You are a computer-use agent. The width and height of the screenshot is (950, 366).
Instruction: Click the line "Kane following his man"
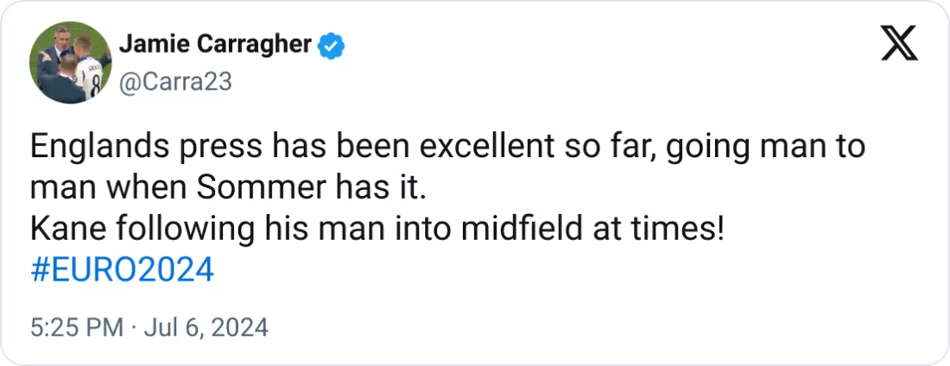click(377, 229)
